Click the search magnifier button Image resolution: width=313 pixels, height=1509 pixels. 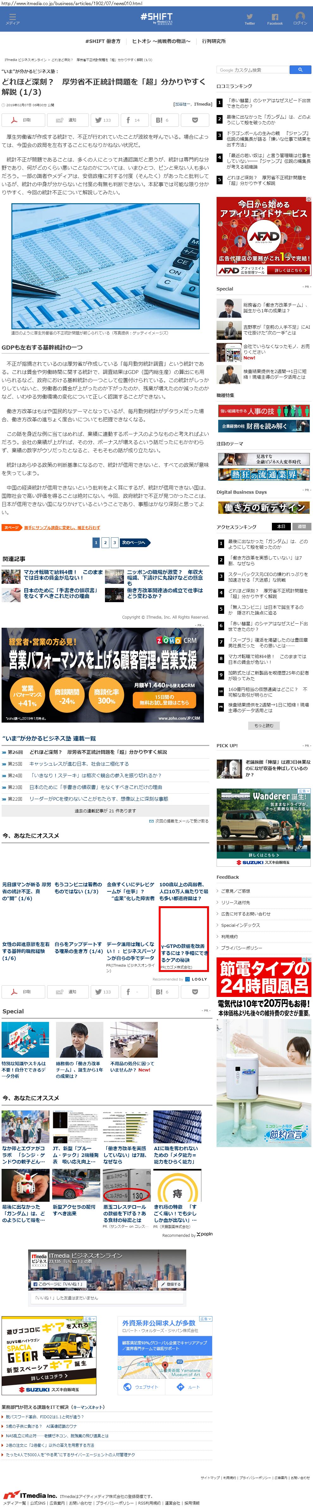(300, 70)
